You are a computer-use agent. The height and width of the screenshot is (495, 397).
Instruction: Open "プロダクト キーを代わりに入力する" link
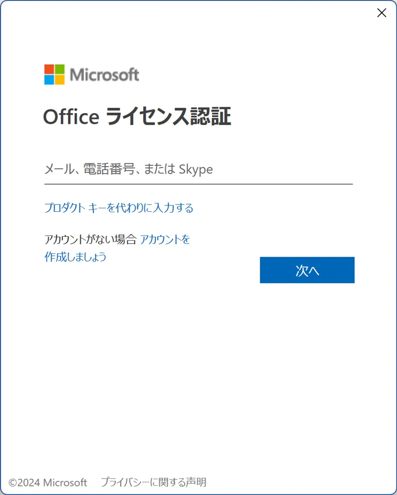[118, 208]
